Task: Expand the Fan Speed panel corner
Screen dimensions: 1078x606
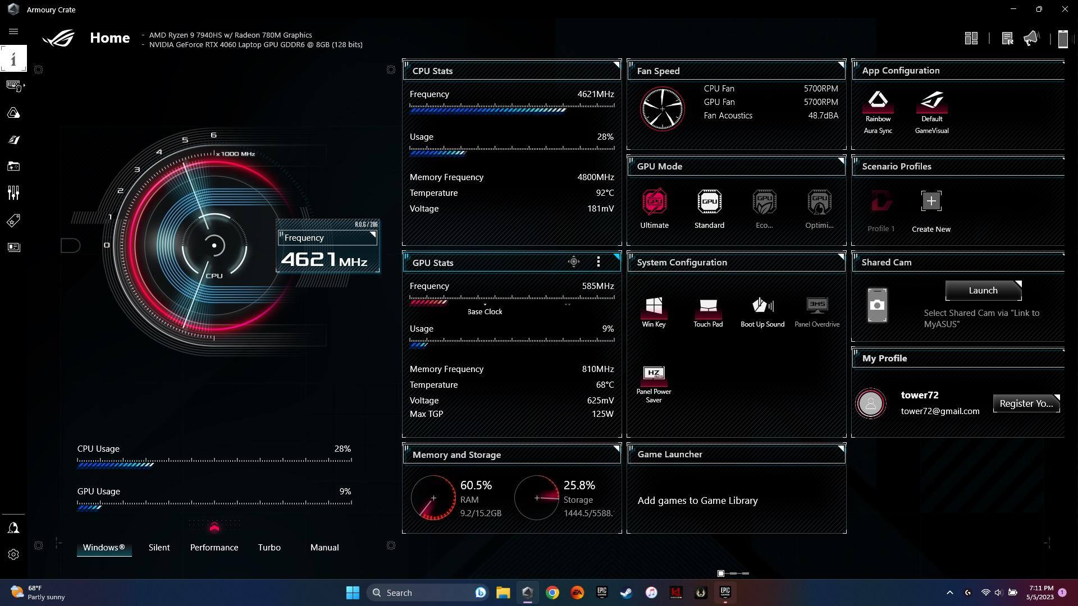Action: [x=841, y=65]
